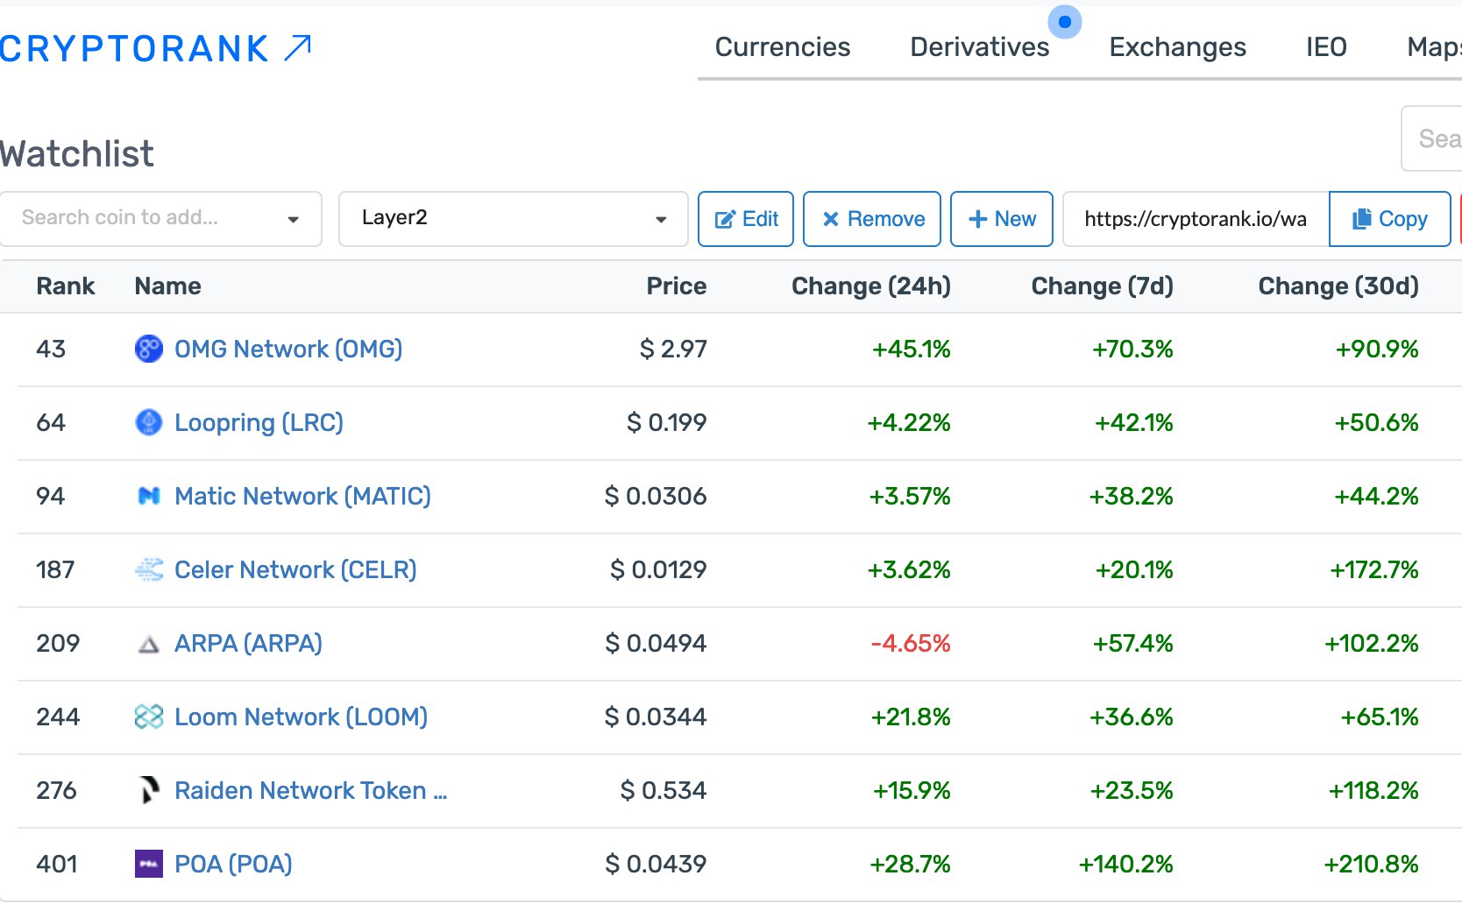Open the CRYPTORANK logo home link
Image resolution: width=1462 pixels, height=911 pixels.
pos(156,49)
